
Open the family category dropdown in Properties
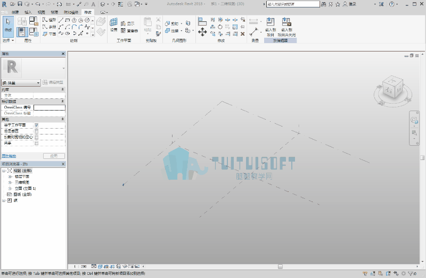(x=21, y=83)
